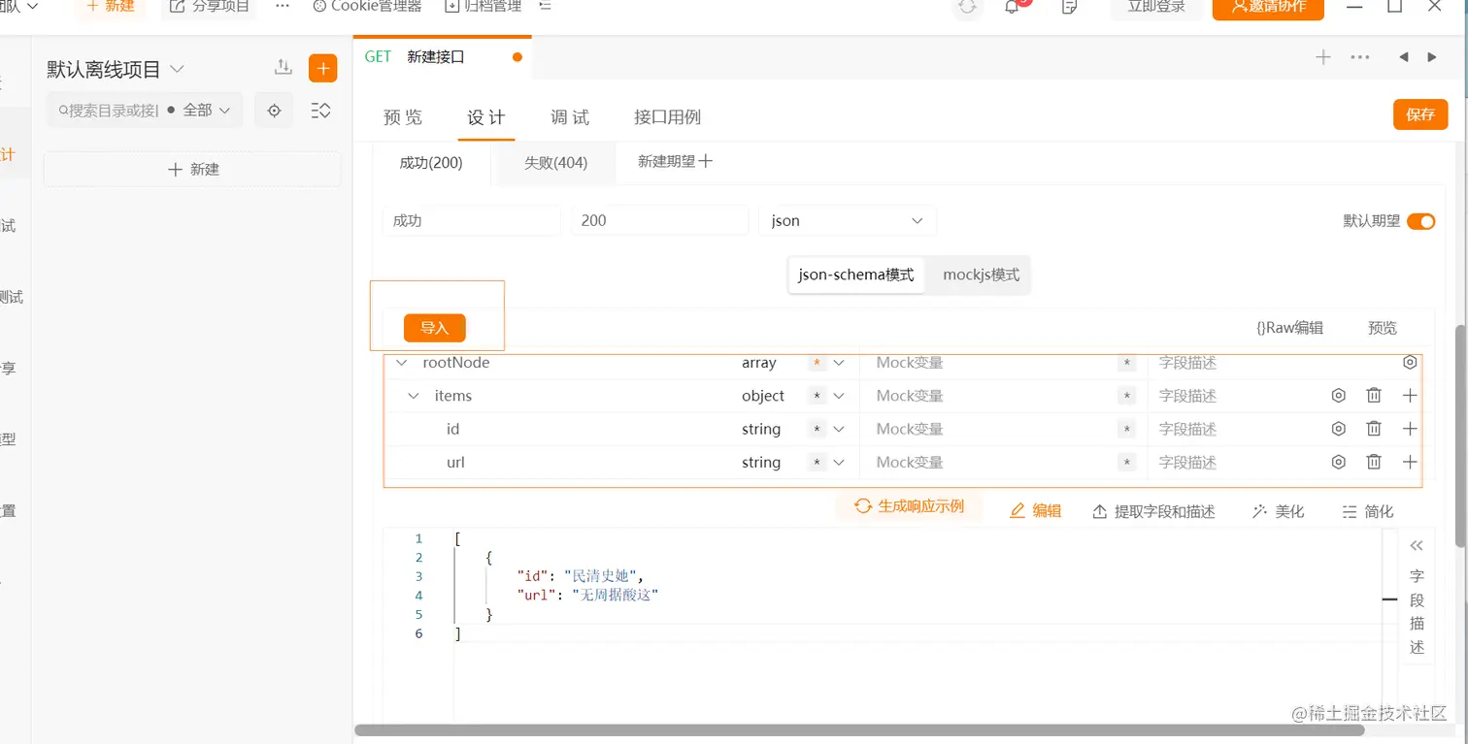
Task: Open the 默认离线项目 project dropdown
Action: click(x=116, y=69)
